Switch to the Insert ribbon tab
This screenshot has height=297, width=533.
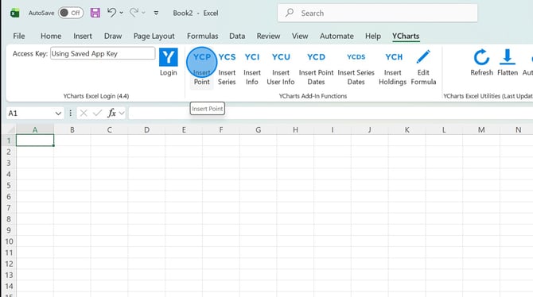(x=83, y=36)
